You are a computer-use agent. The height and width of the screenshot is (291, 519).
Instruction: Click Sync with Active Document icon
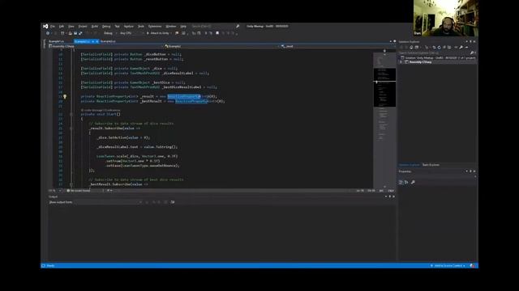pyautogui.click(x=434, y=48)
